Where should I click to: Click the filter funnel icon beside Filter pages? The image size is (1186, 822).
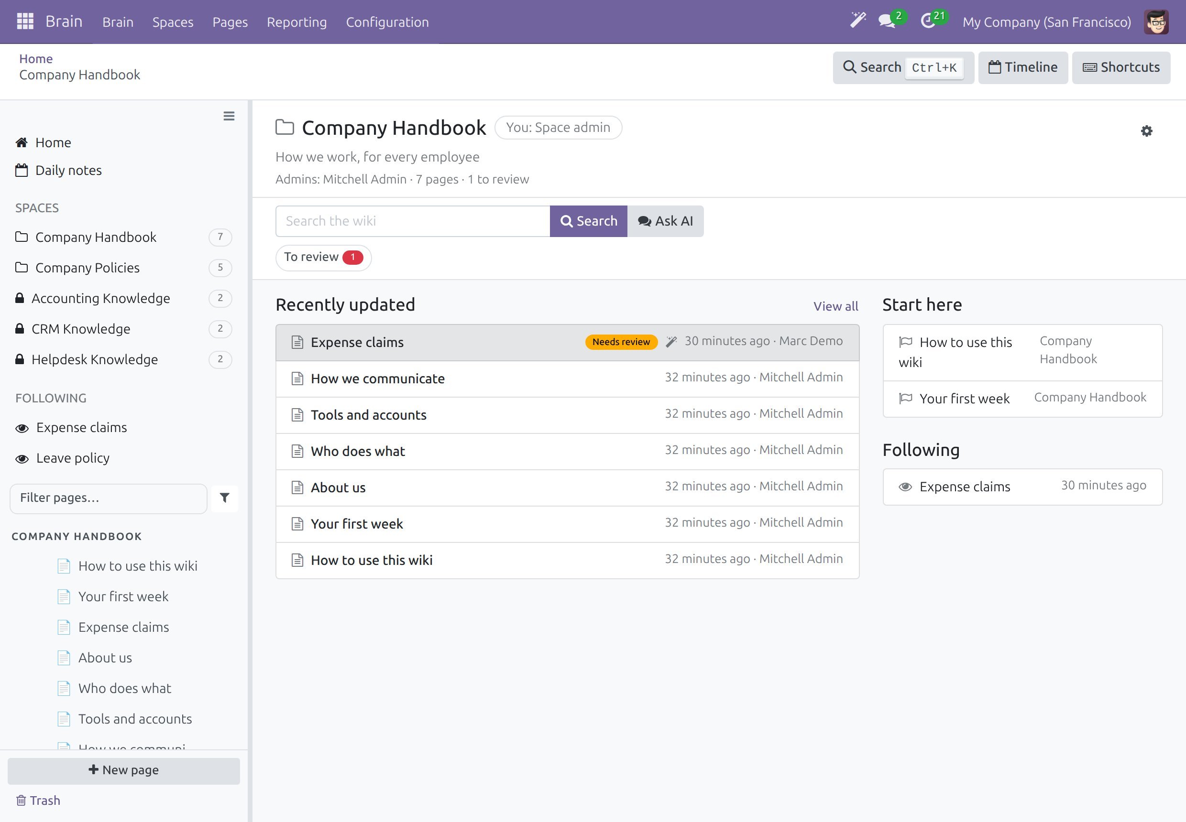[x=225, y=498]
